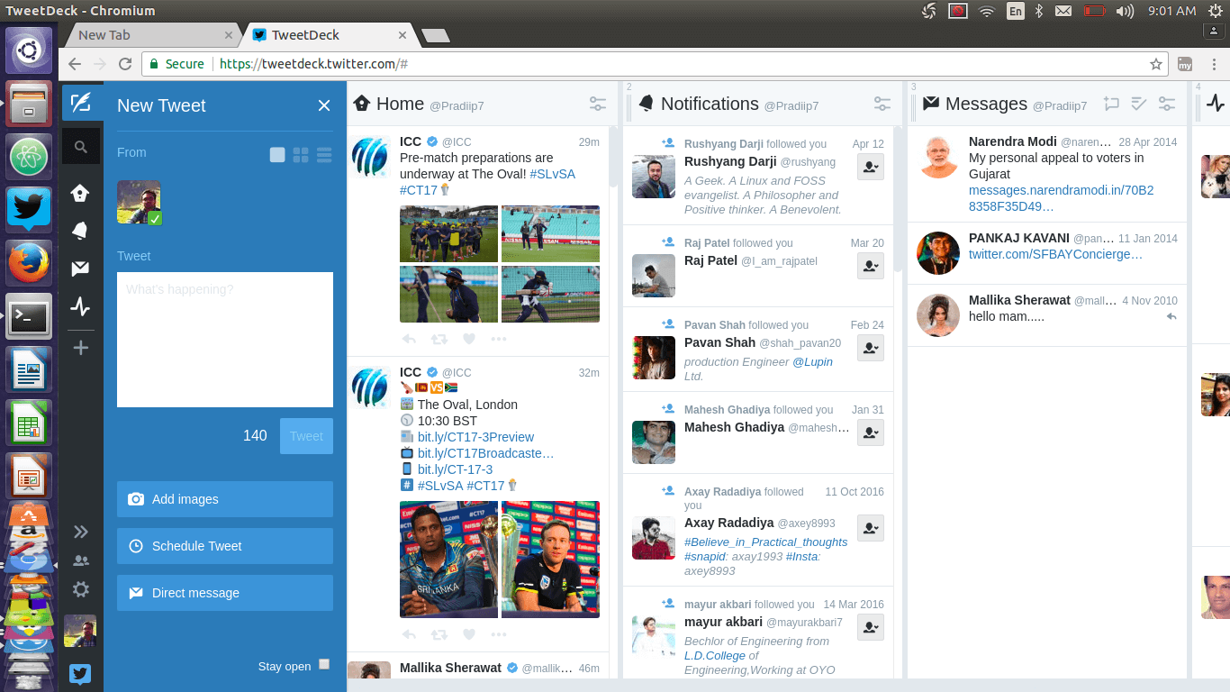Open Terminal from the Ubuntu dock
The image size is (1230, 692).
(29, 315)
